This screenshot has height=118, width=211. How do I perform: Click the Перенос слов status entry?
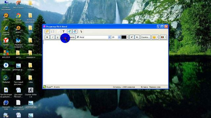(x=155, y=87)
